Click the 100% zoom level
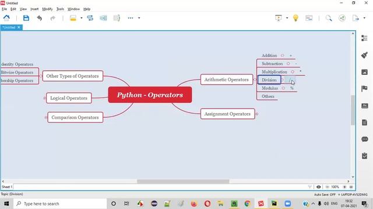Screen dimensions: 373x209 (335, 187)
